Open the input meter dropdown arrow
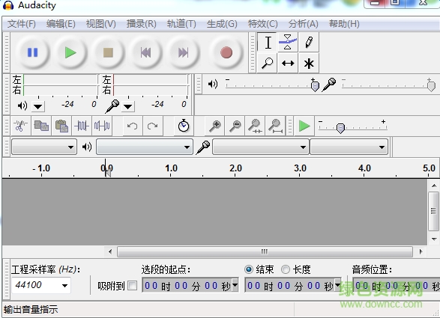This screenshot has height=318, width=440. 127,106
